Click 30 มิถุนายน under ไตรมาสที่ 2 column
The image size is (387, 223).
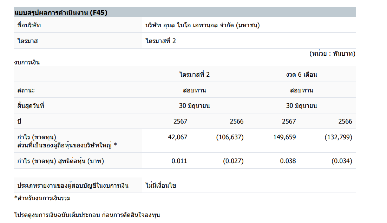[x=195, y=106]
